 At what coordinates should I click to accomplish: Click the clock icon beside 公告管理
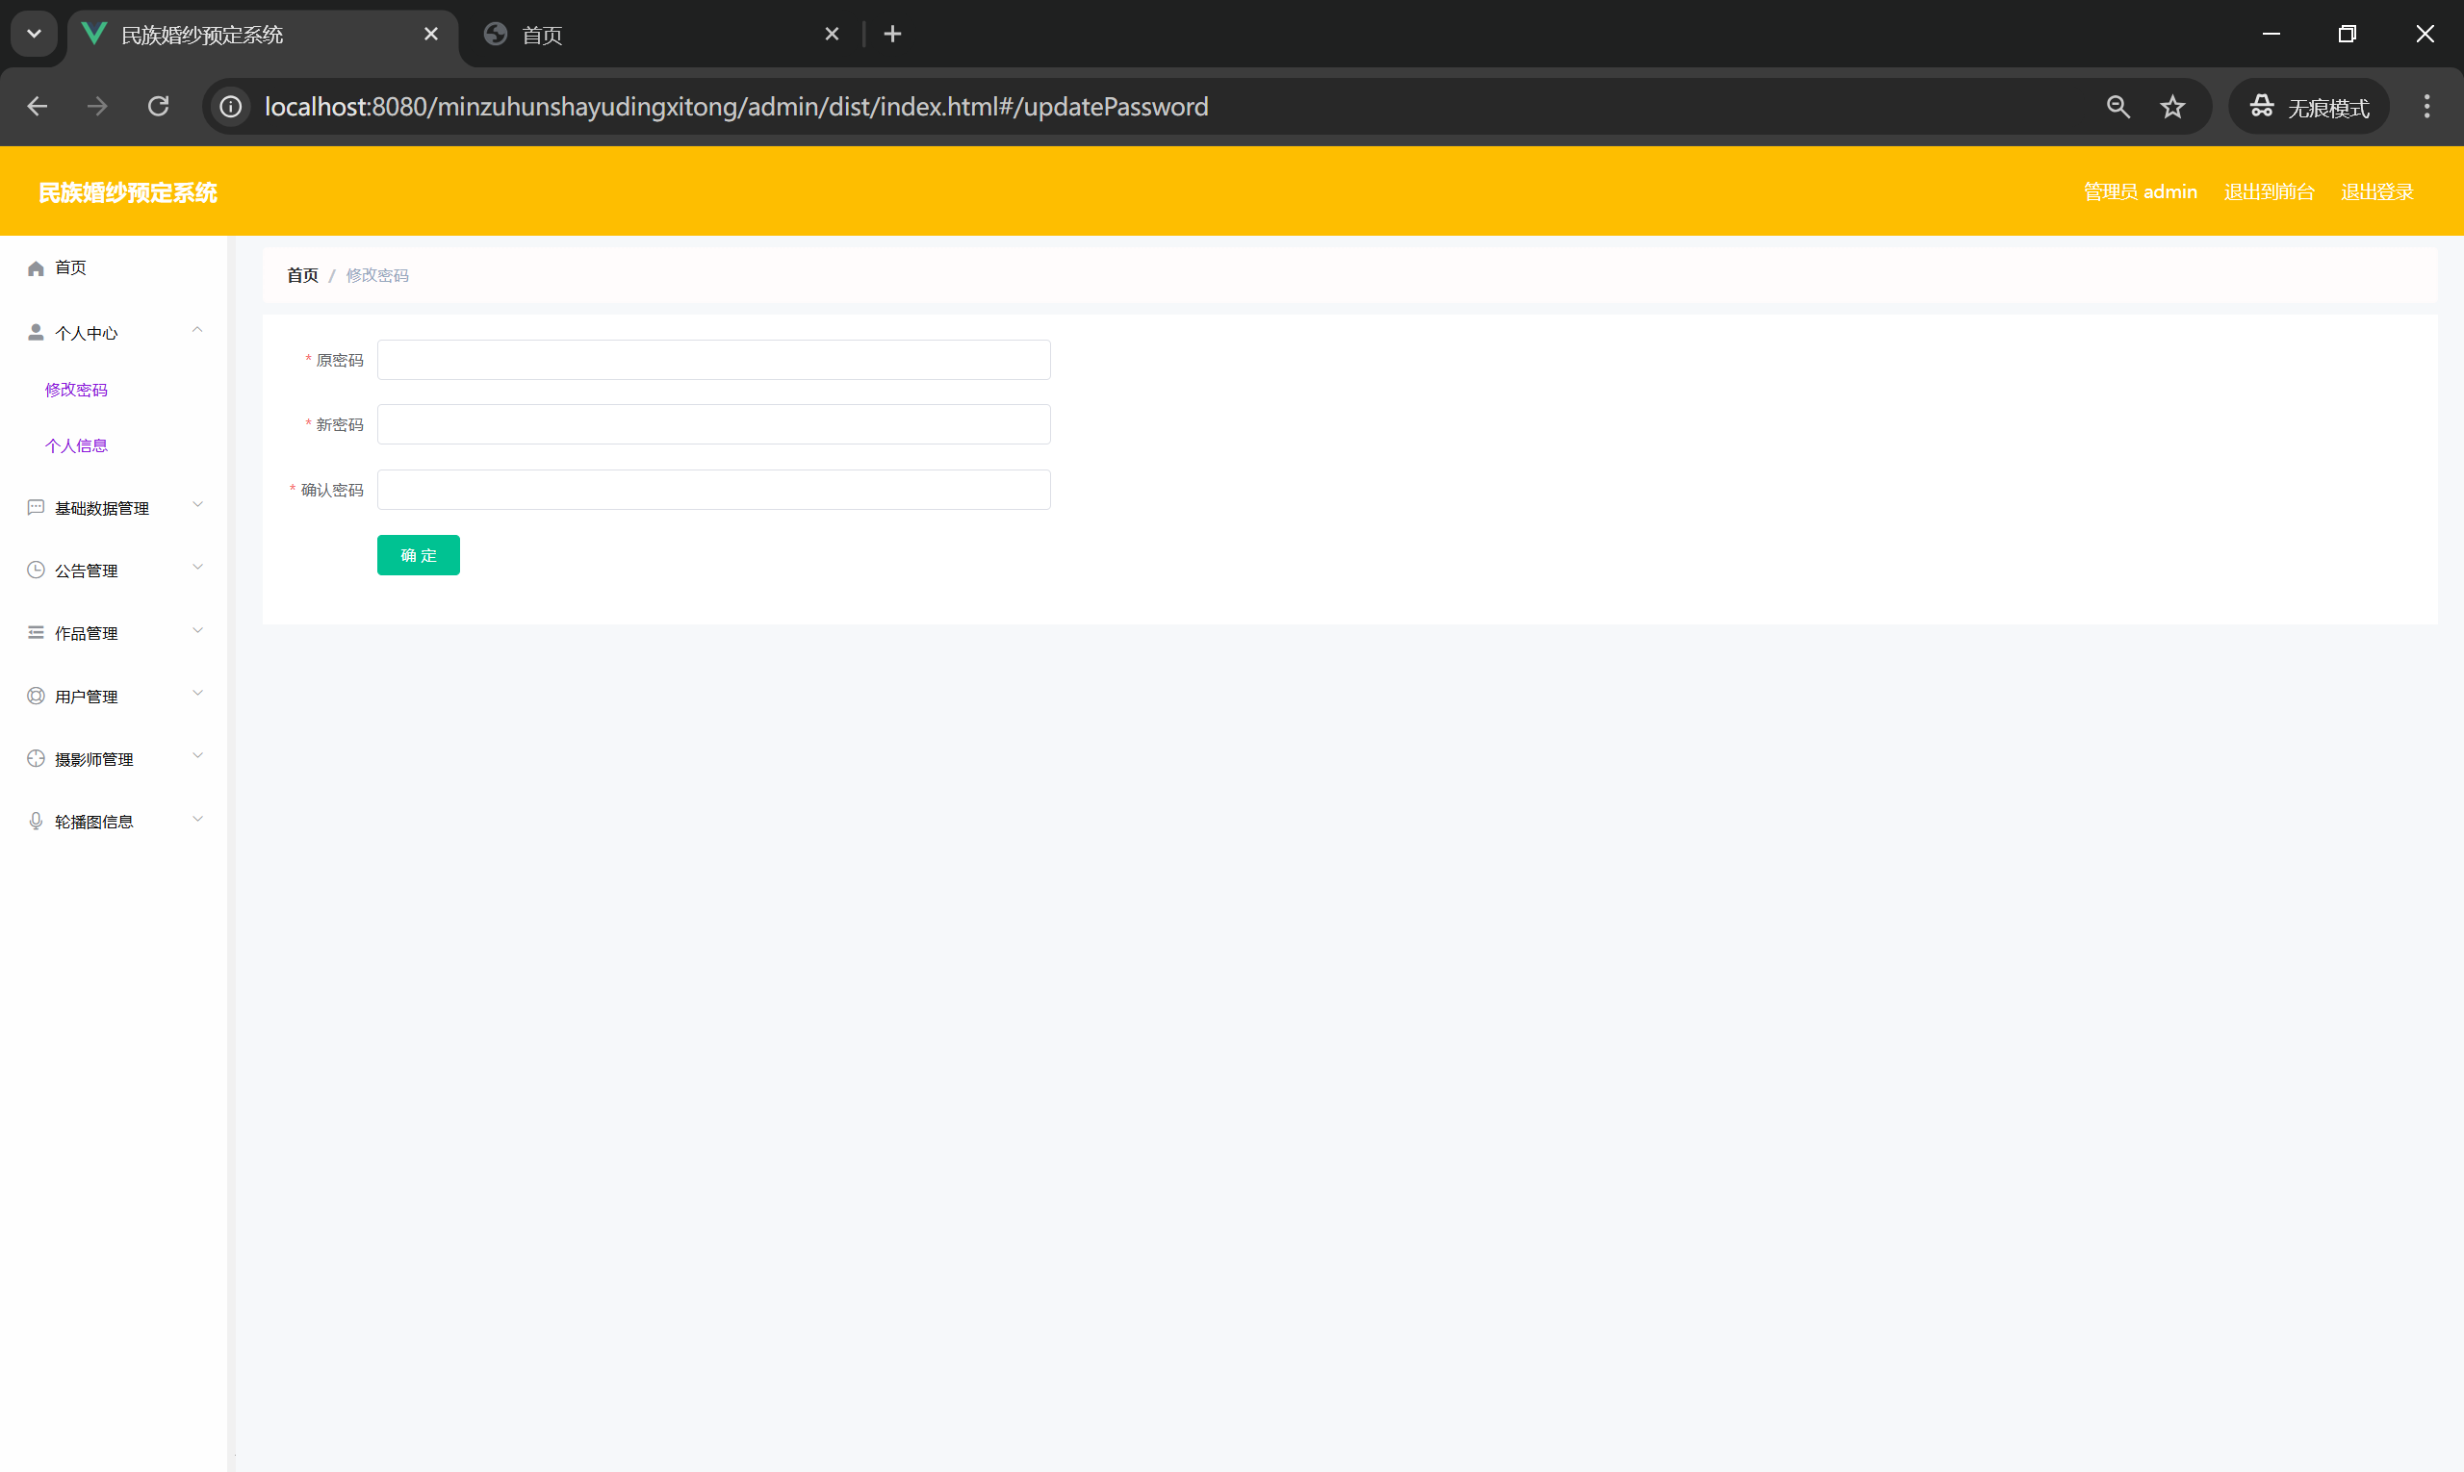(x=36, y=571)
